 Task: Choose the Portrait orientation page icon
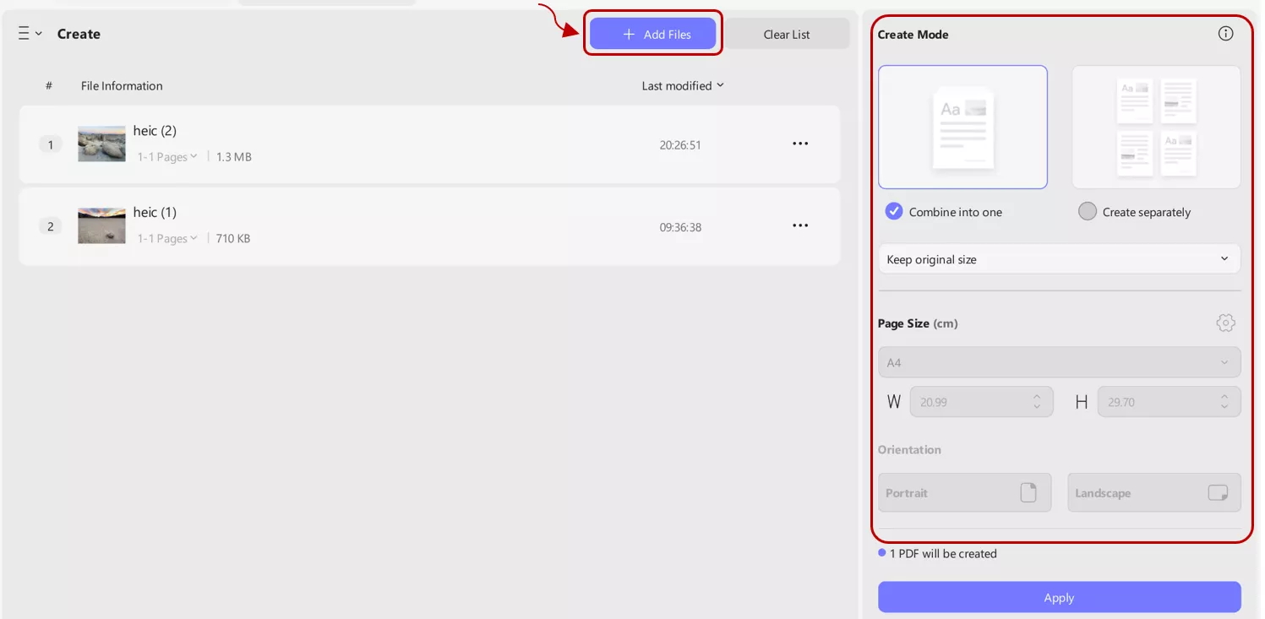coord(1028,492)
